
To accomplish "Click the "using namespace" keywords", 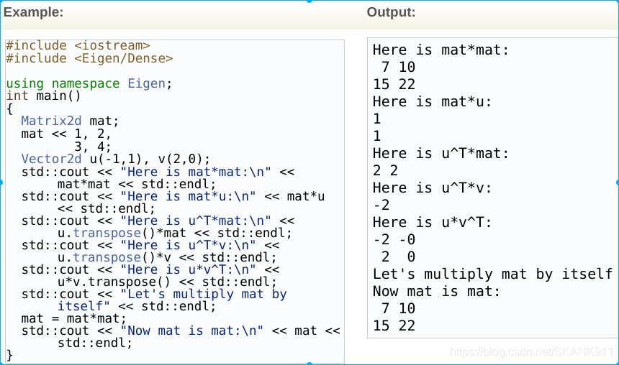I will [63, 83].
